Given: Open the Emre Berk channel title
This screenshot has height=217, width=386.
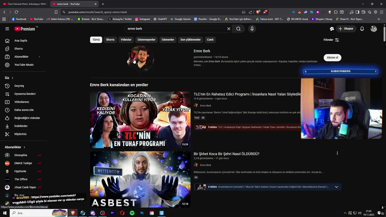Looking at the screenshot, I should 202,51.
